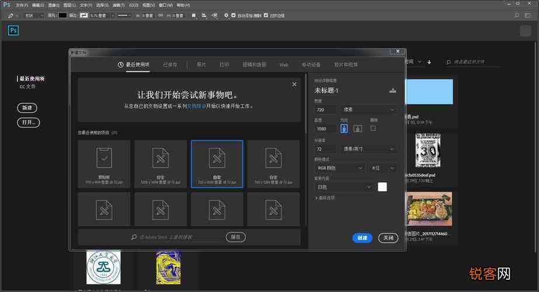539x292 pixels.
Task: Toggle the 自动添加/删除 checkbox
Action: (234, 16)
